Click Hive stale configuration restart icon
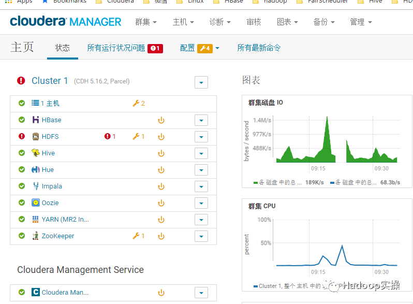413x304 pixels. [161, 153]
